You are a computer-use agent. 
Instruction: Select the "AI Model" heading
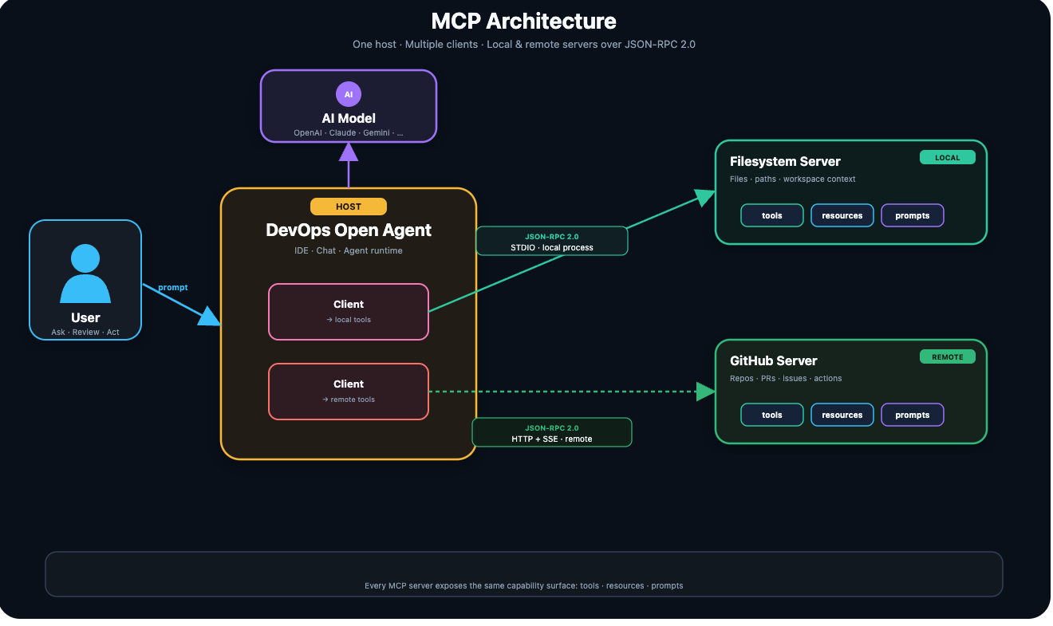coord(349,119)
